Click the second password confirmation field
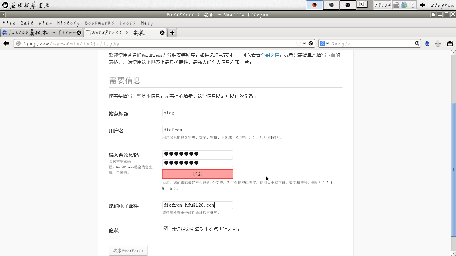456x256 pixels. [x=198, y=163]
